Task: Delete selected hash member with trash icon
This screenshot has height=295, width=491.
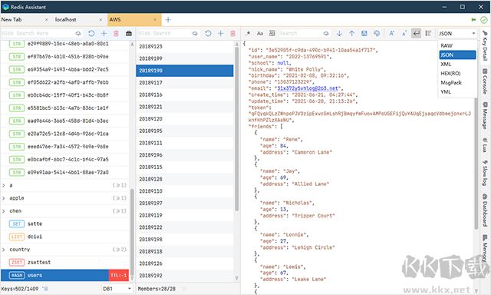Action: click(232, 33)
